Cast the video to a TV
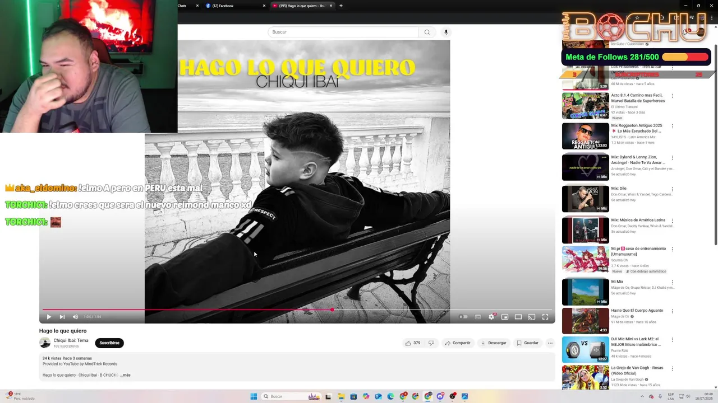Image resolution: width=718 pixels, height=403 pixels. tap(532, 317)
